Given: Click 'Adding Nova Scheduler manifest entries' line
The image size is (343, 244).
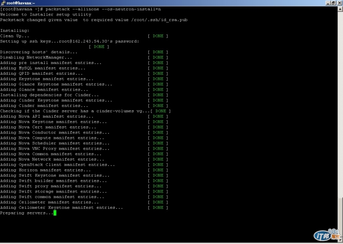Looking at the screenshot, I should [x=55, y=143].
